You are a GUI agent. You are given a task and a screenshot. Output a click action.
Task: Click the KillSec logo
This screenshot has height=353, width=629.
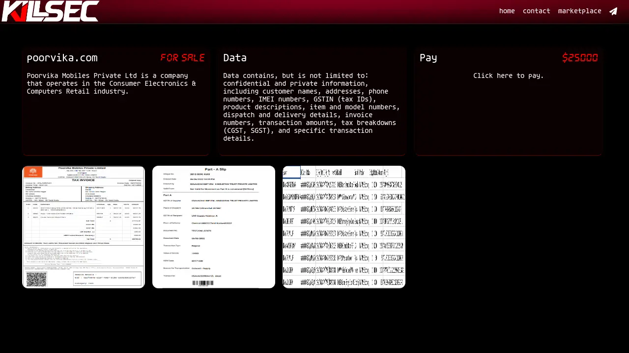tap(50, 11)
